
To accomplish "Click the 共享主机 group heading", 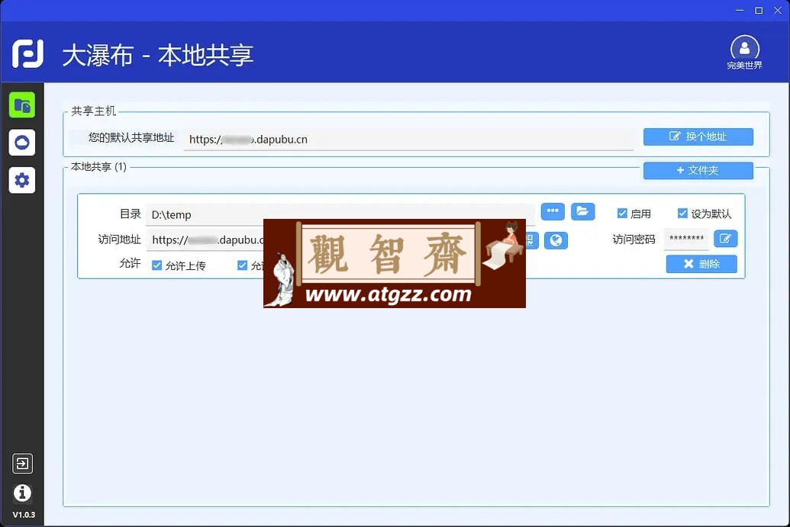I will click(x=93, y=111).
